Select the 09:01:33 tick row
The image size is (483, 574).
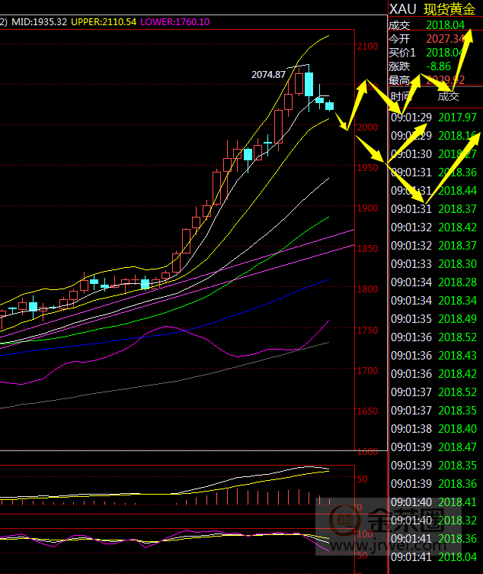click(434, 264)
